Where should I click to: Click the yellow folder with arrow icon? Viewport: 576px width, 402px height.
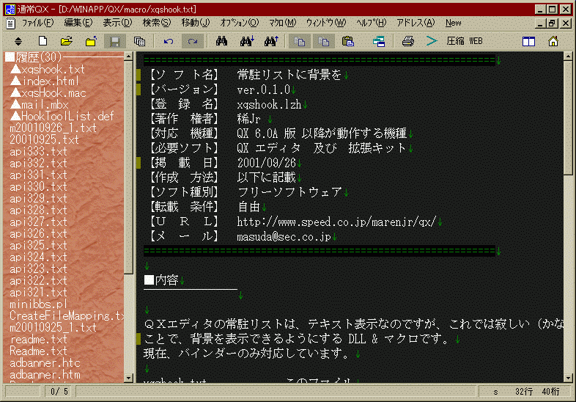tap(91, 41)
